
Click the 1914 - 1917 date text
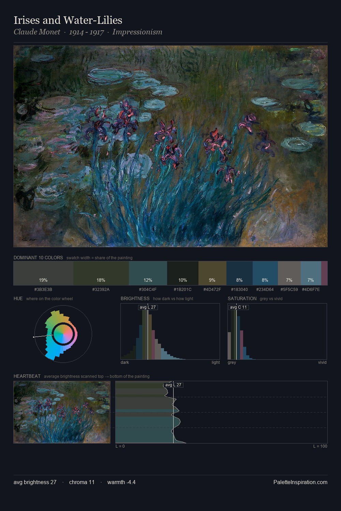86,32
